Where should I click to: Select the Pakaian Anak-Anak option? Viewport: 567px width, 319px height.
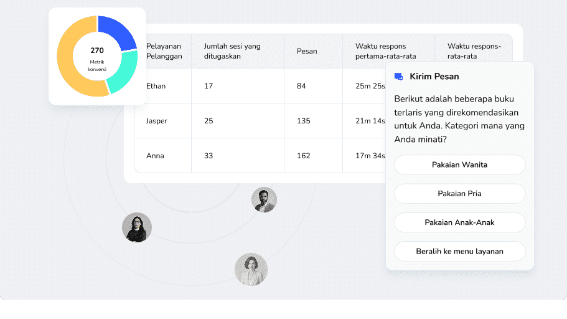459,222
